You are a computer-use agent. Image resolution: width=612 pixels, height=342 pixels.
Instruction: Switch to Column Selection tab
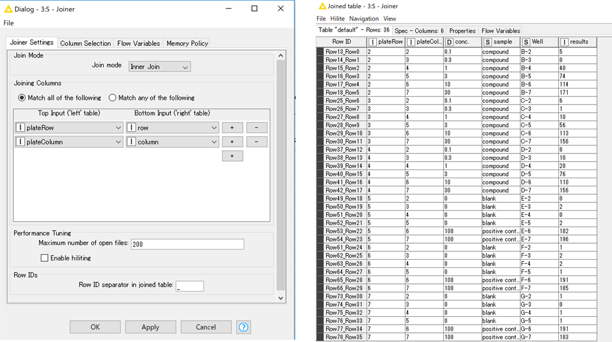85,43
